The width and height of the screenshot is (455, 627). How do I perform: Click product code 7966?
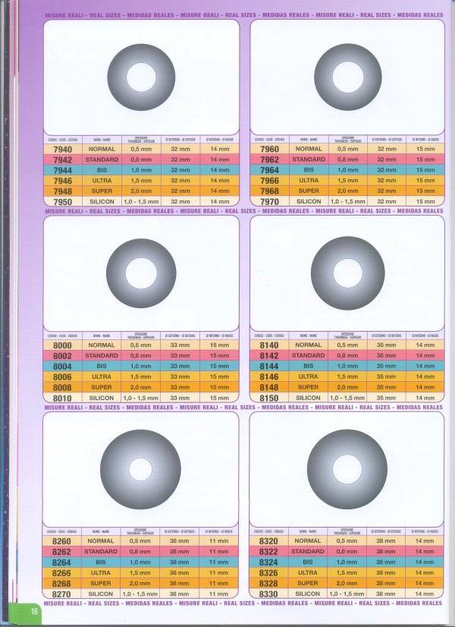pyautogui.click(x=270, y=181)
